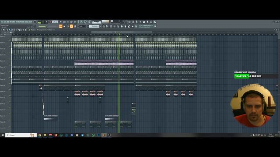280x157 pixels.
Task: Select the first audio clip on Track 14
Action: pos(51,118)
